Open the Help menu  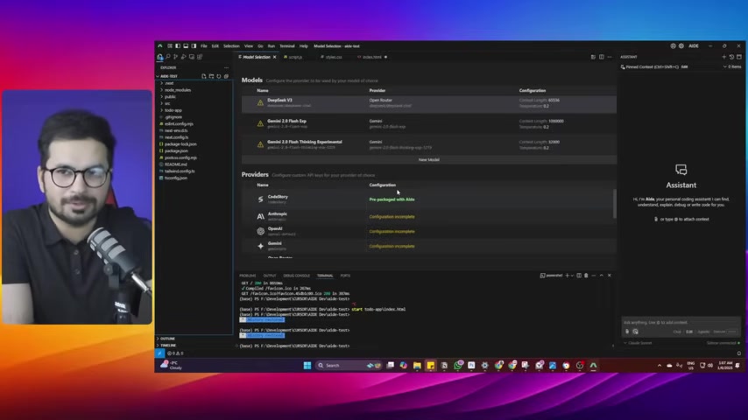coord(304,46)
